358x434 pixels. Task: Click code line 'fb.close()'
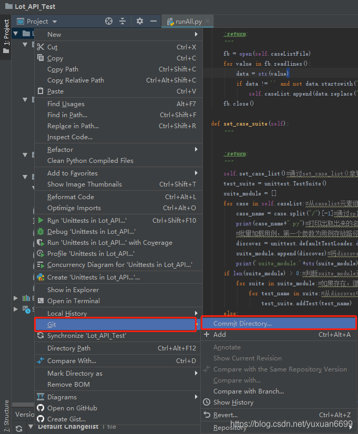[x=238, y=104]
